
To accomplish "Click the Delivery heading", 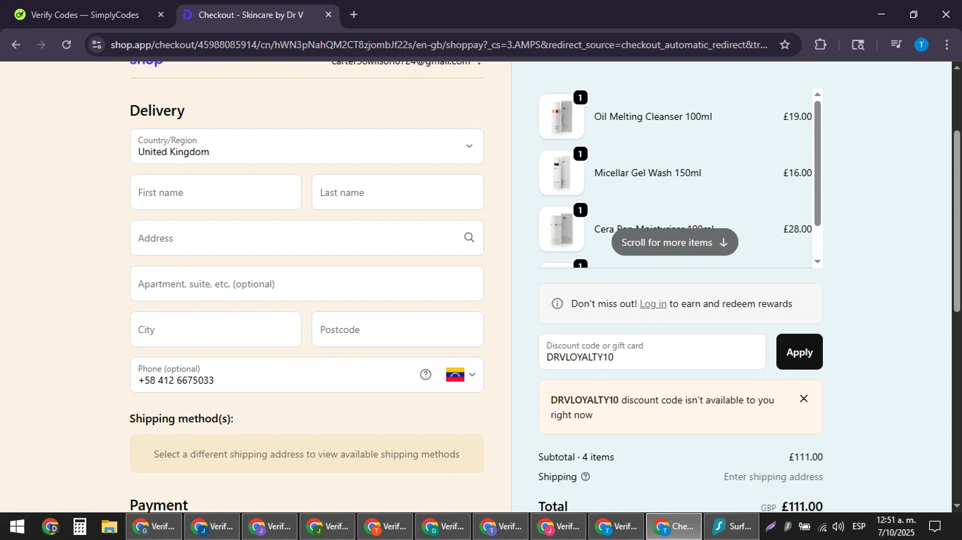I will click(x=157, y=110).
